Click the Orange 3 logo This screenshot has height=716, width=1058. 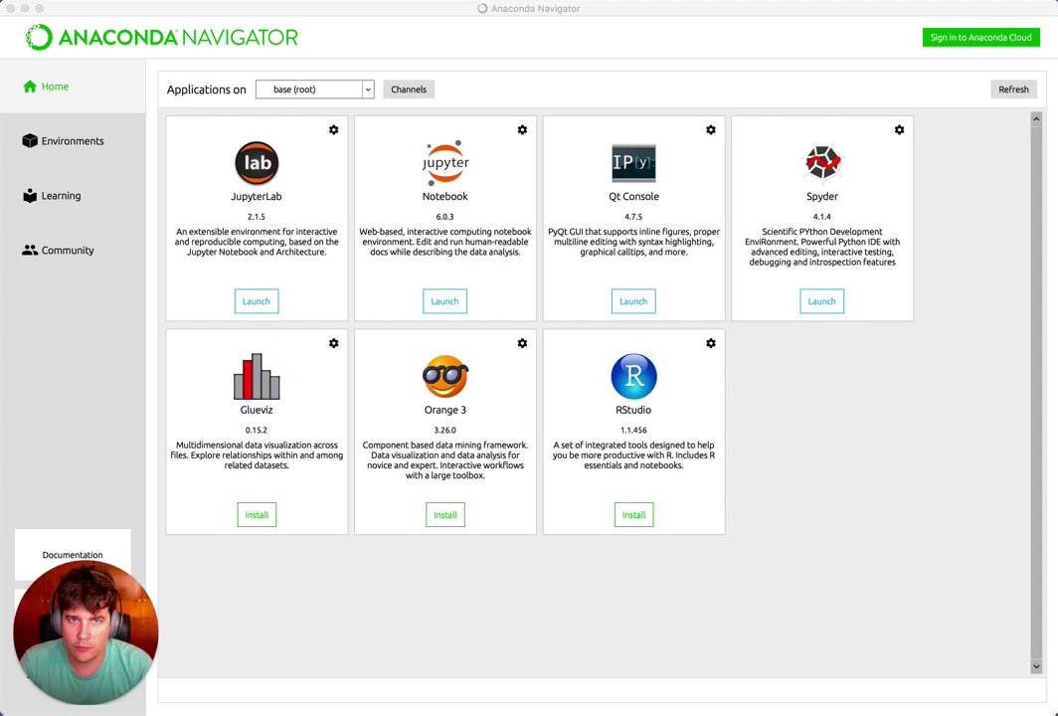tap(445, 376)
